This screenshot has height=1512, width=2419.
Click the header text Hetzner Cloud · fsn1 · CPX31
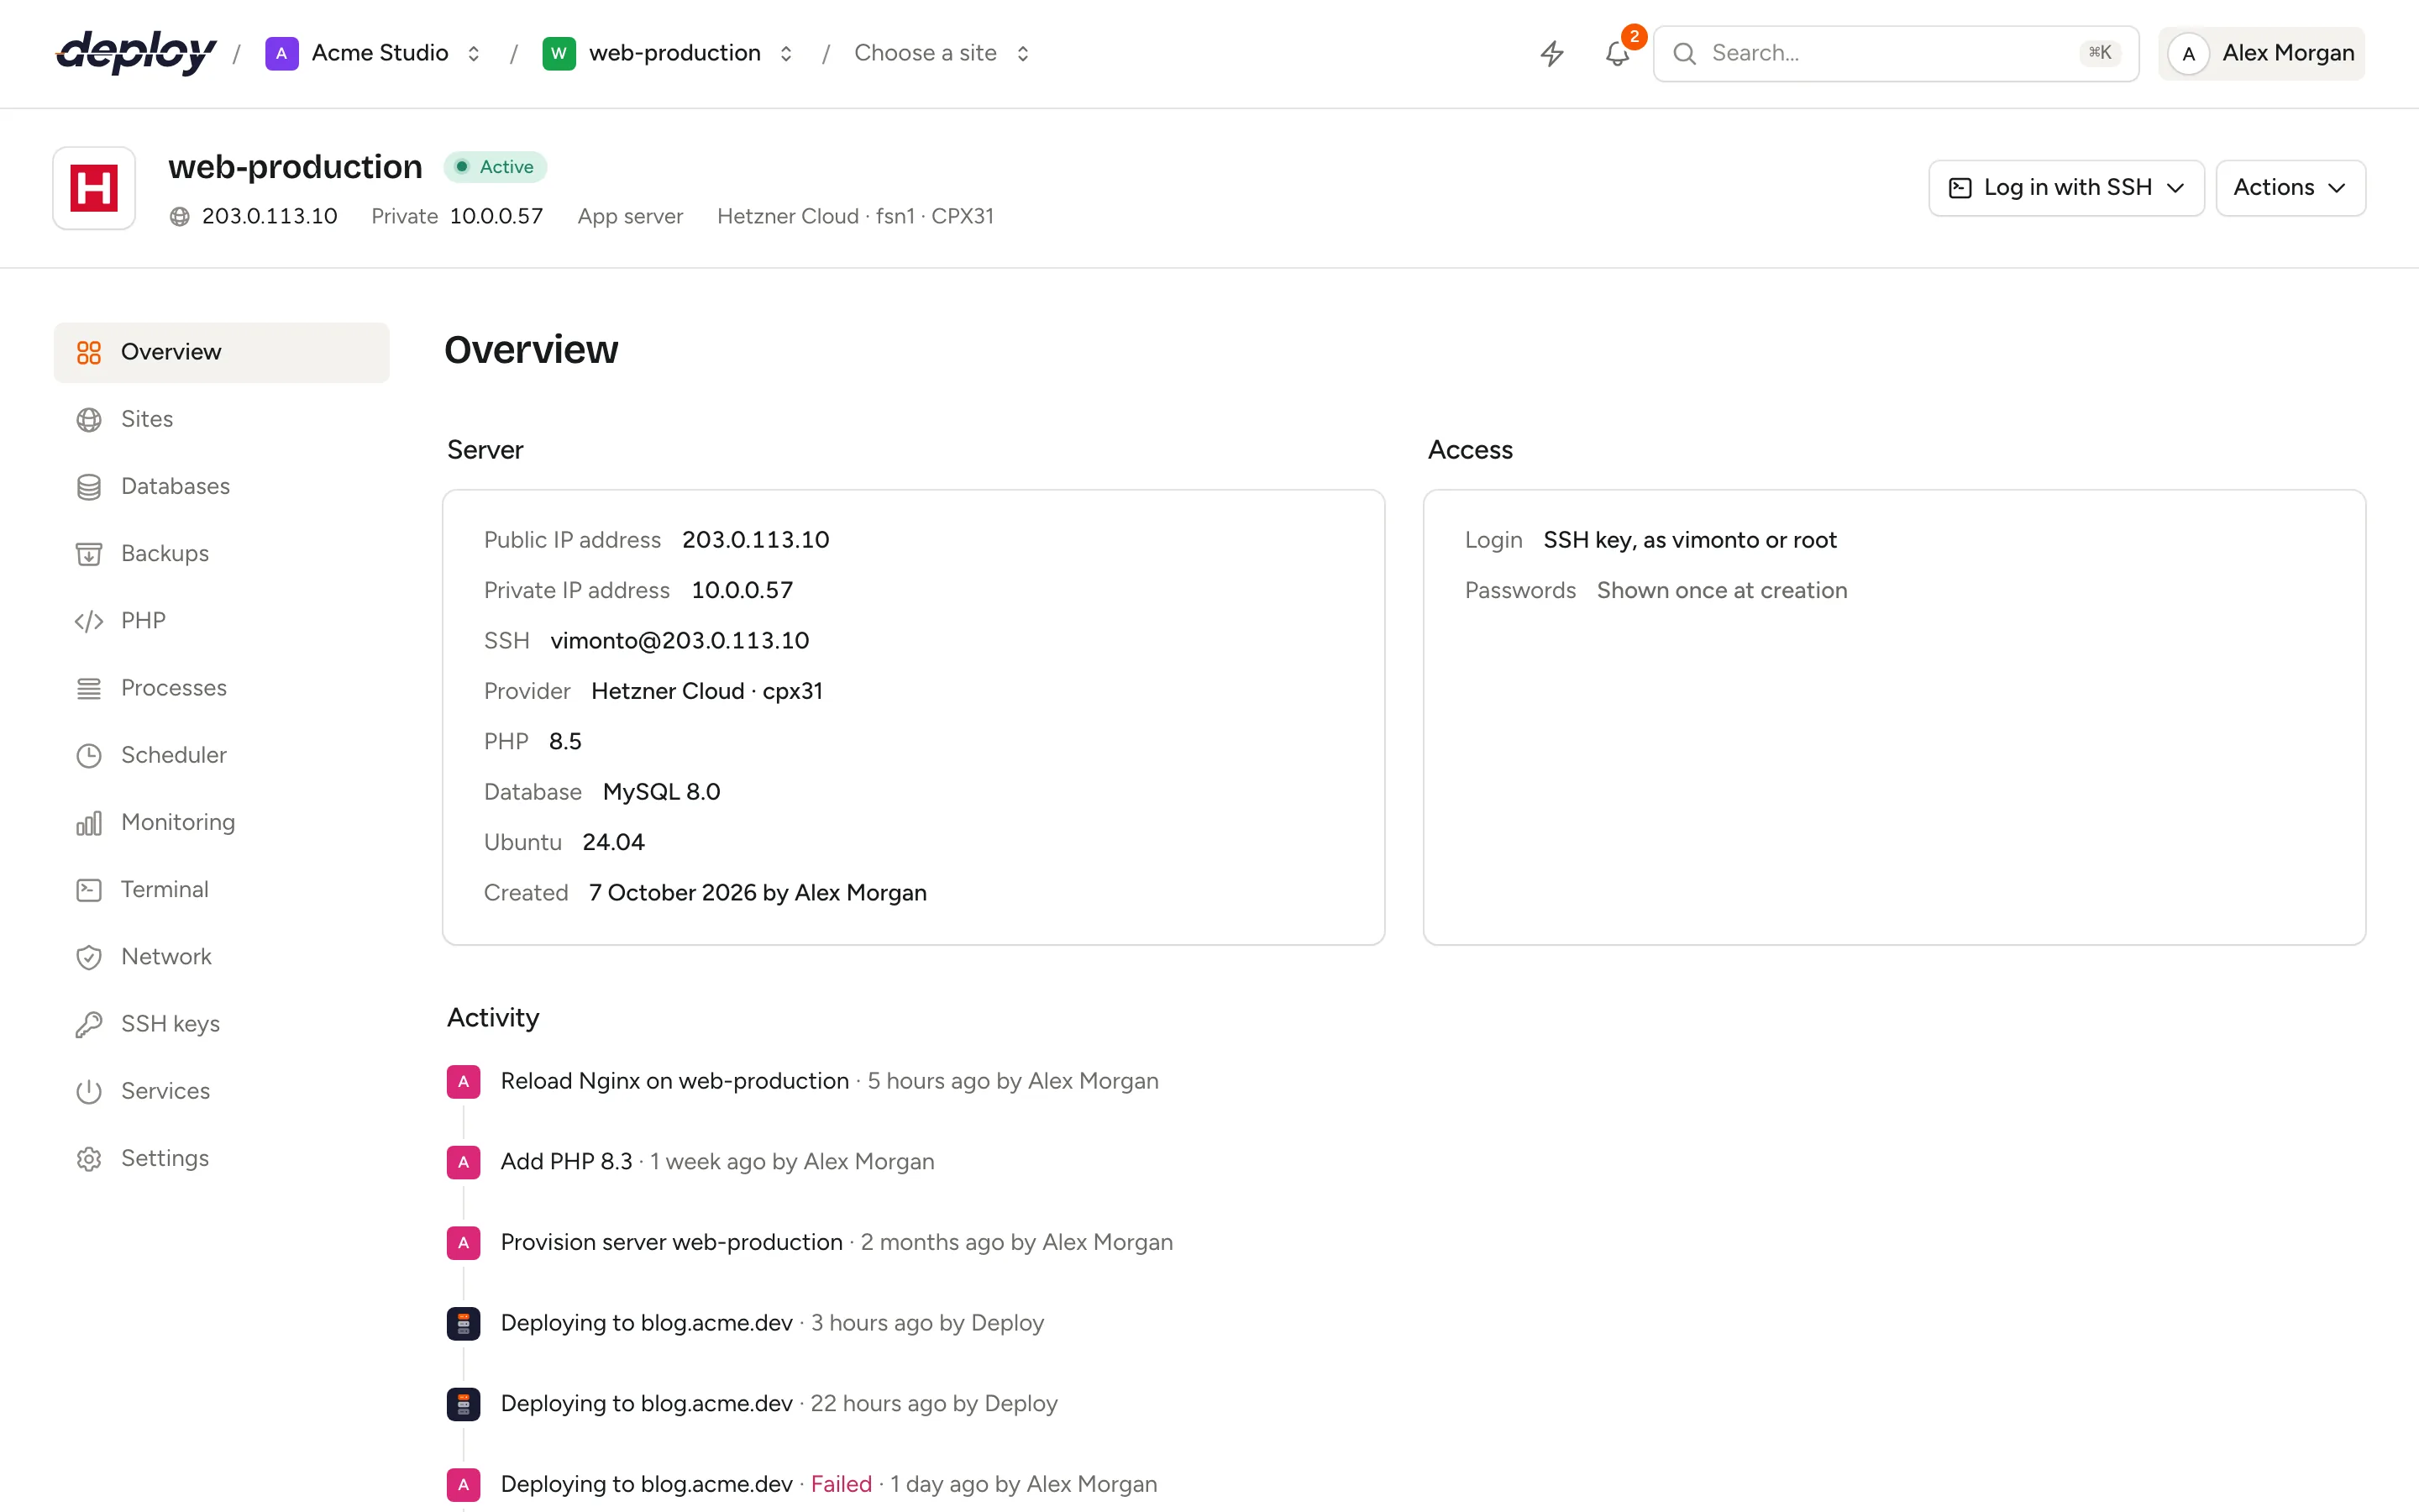click(x=856, y=217)
